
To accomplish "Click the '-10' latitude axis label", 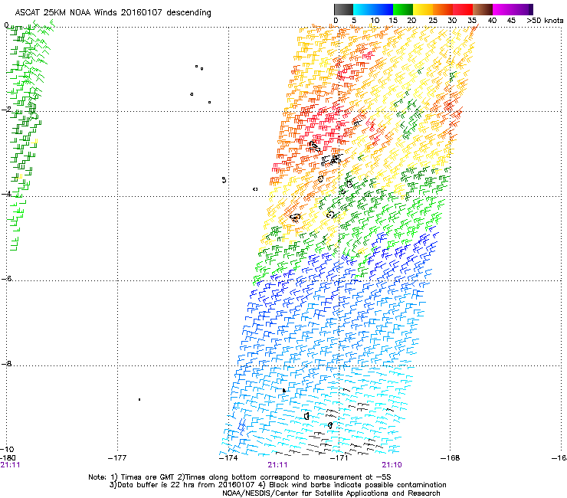I will tap(8, 449).
